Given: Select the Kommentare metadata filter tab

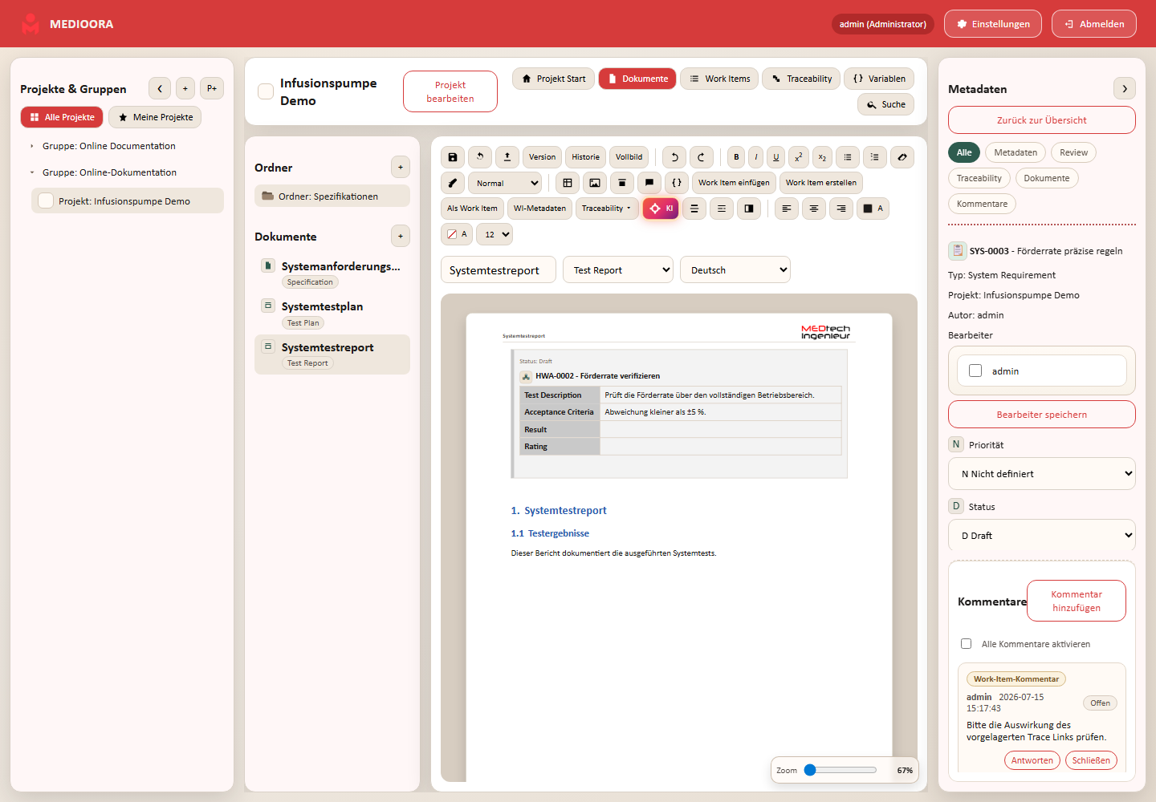Looking at the screenshot, I should [x=982, y=204].
